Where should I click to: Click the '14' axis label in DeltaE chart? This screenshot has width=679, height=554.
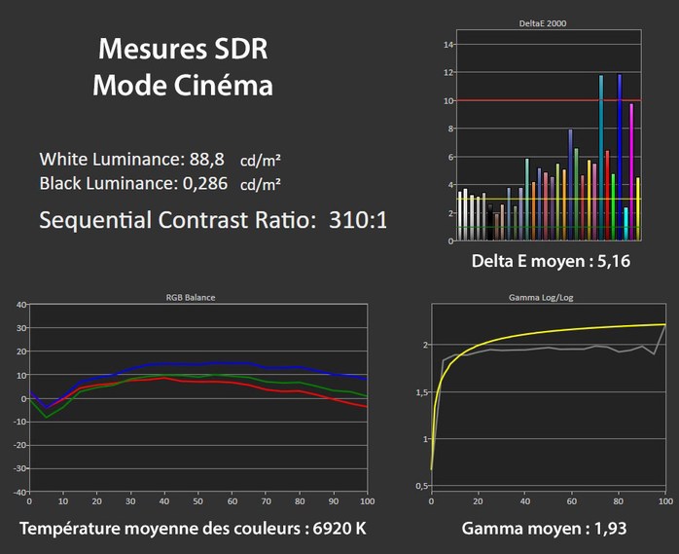click(448, 45)
